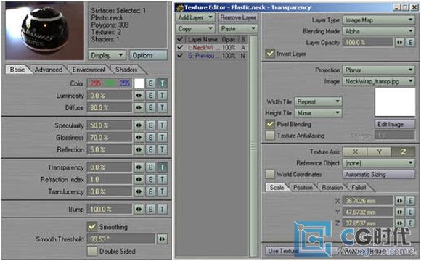Click Translucency envelope E button
Screen dimensions: 421x261
click(150, 191)
